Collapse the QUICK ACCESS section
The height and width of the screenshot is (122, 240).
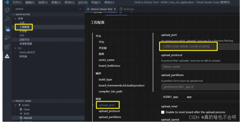coord(14,14)
